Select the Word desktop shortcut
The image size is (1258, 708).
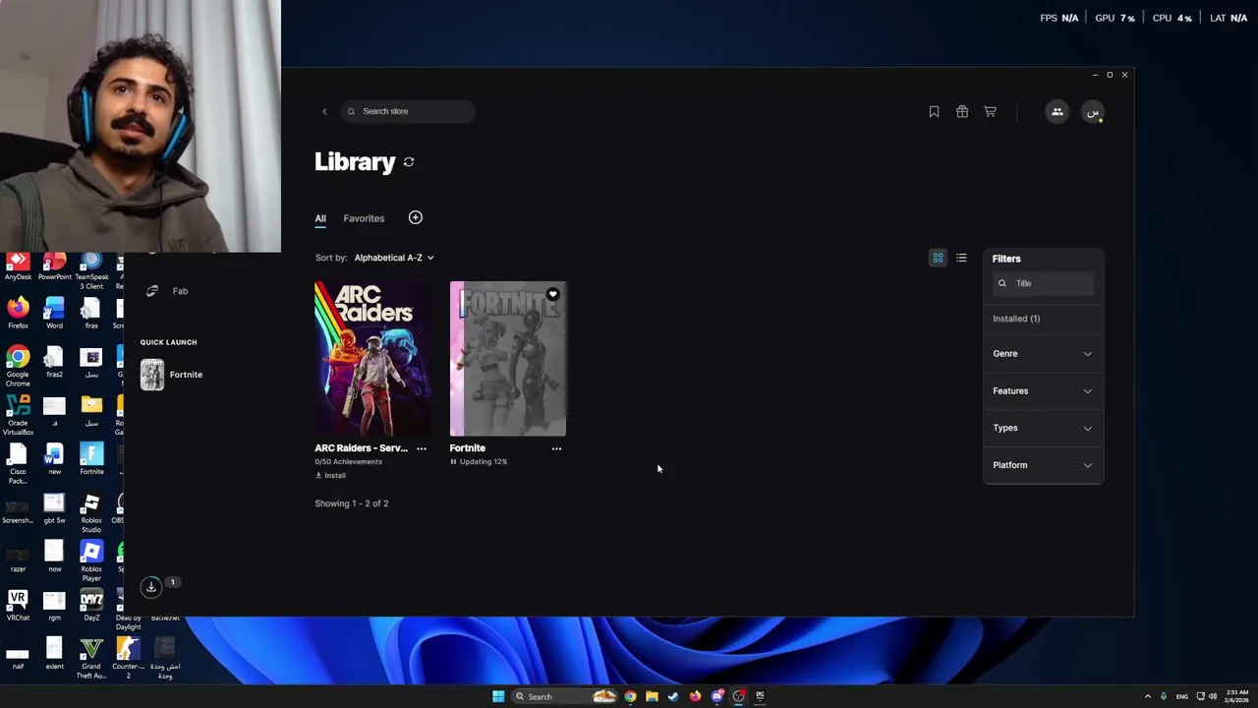click(54, 313)
